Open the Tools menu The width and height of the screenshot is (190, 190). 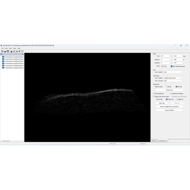[x=15, y=48]
